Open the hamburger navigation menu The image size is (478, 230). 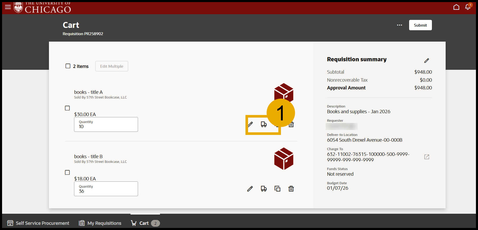coord(8,7)
